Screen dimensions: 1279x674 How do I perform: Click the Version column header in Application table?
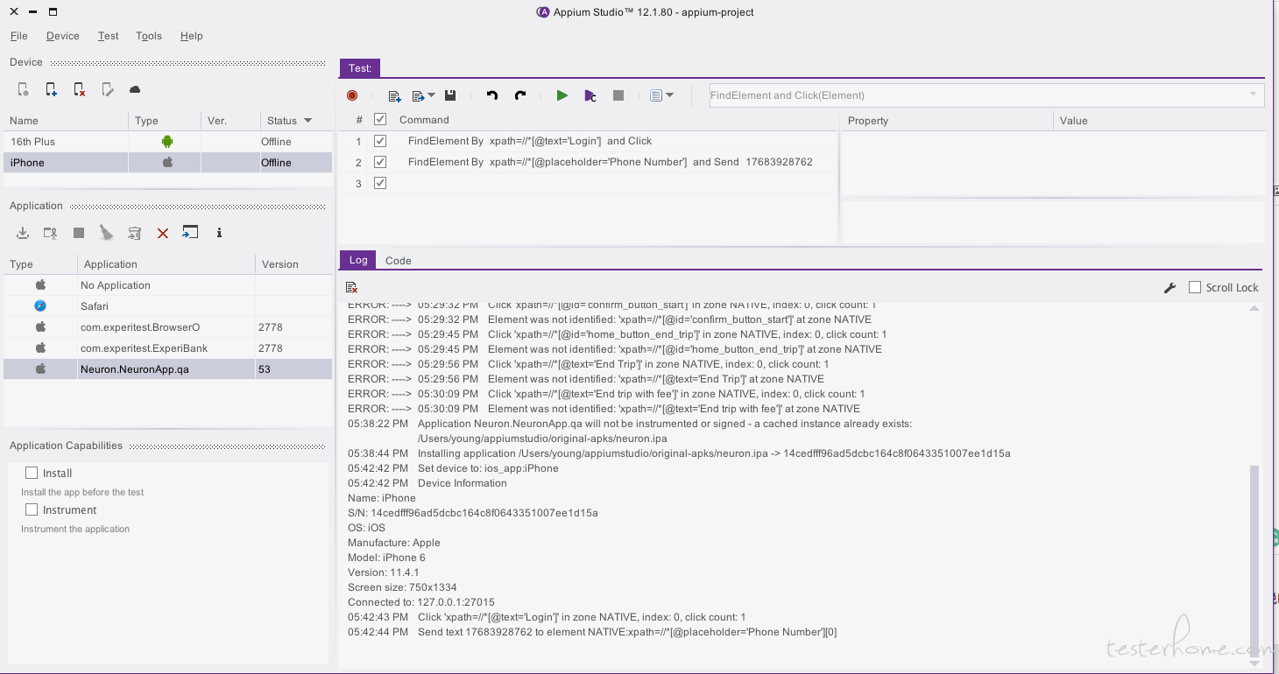(293, 264)
